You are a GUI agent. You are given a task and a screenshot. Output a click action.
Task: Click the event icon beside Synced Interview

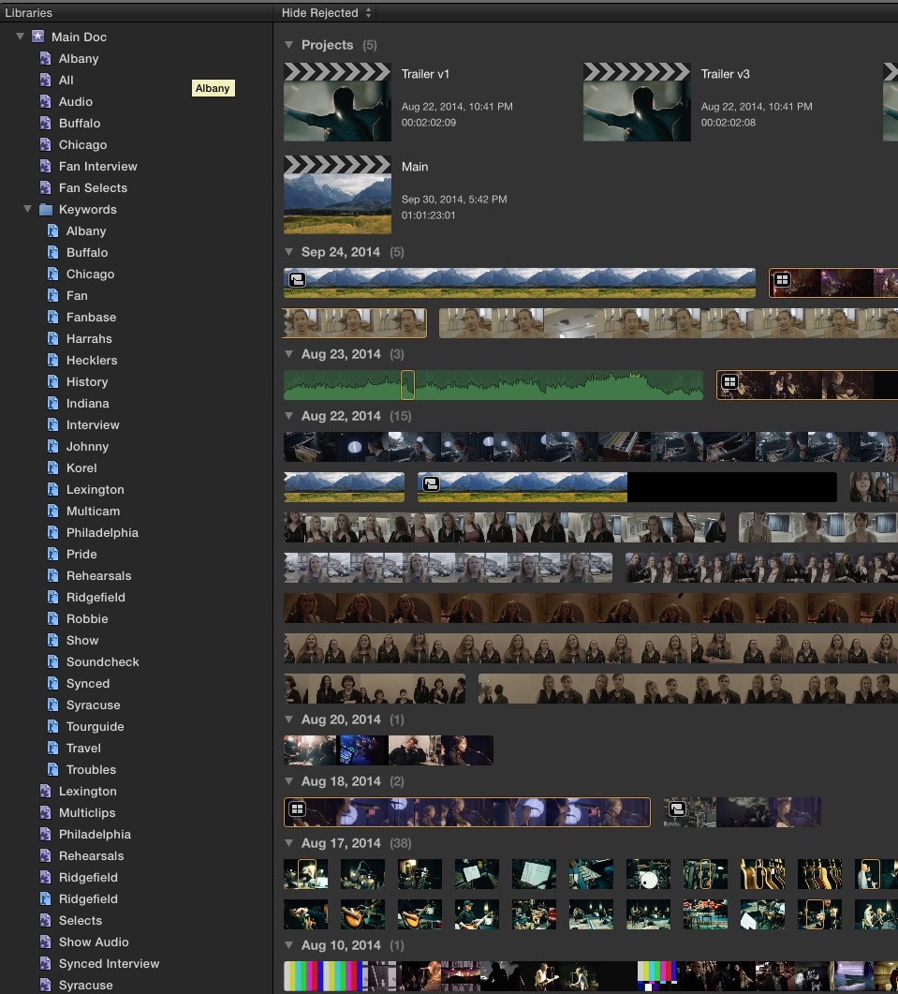coord(46,964)
